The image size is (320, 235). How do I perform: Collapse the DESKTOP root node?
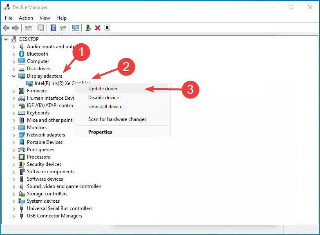pos(6,39)
